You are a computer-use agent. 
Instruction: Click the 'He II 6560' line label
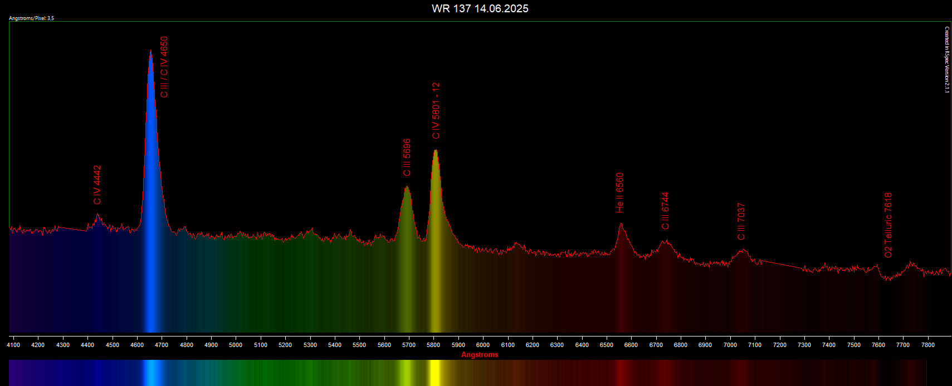620,193
